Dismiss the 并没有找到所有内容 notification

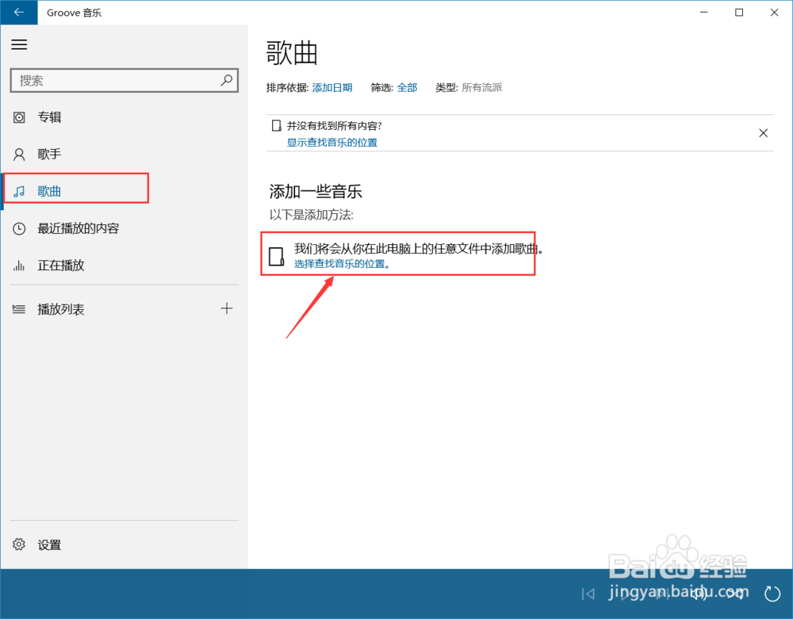click(x=763, y=133)
